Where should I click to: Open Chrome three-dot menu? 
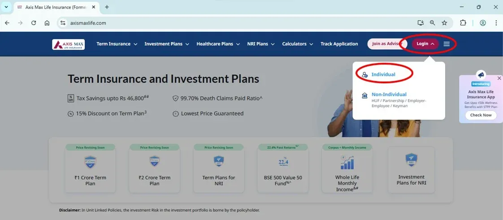(x=496, y=23)
